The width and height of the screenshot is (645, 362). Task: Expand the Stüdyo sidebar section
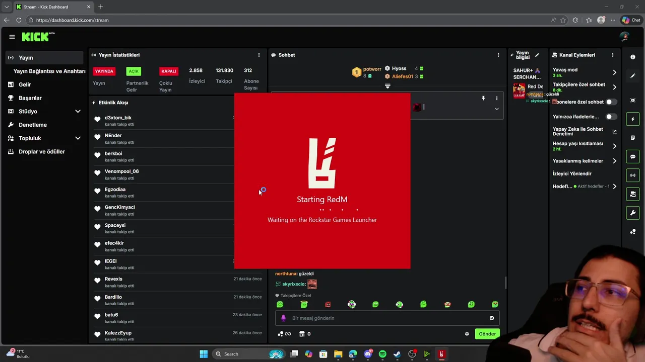[78, 111]
